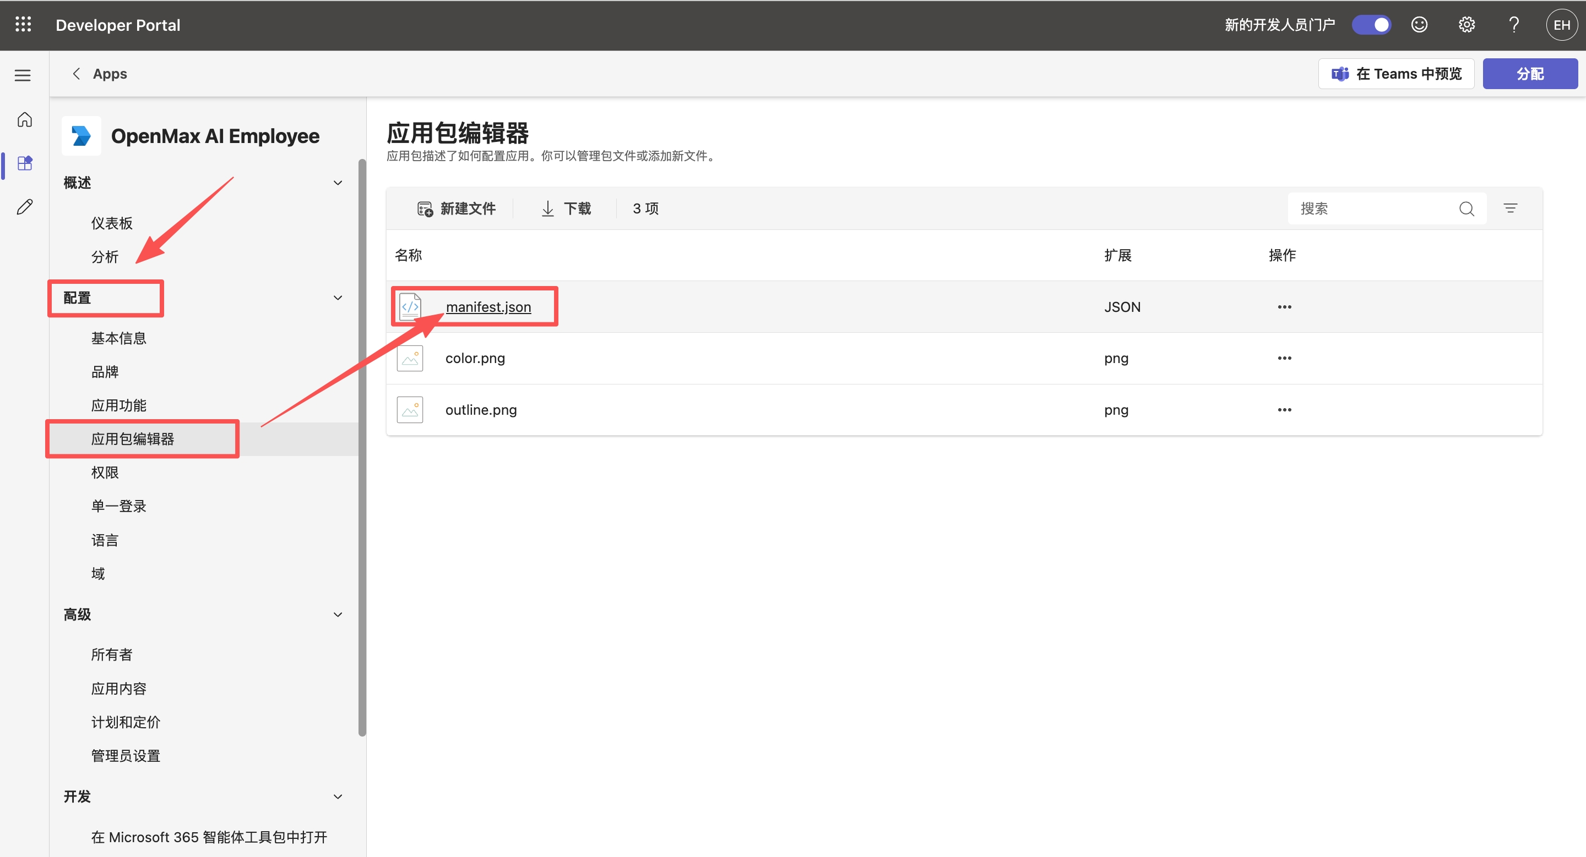Expand the hamburger navigation menu
The image size is (1586, 857).
[x=23, y=75]
